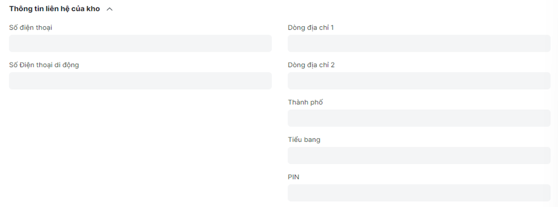558x207 pixels.
Task: Click the Tiểu bang label text
Action: (304, 140)
